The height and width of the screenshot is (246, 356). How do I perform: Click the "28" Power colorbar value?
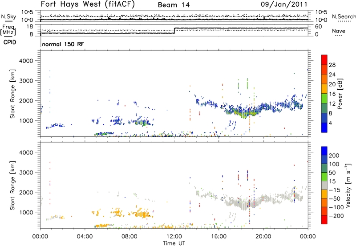pos(332,65)
